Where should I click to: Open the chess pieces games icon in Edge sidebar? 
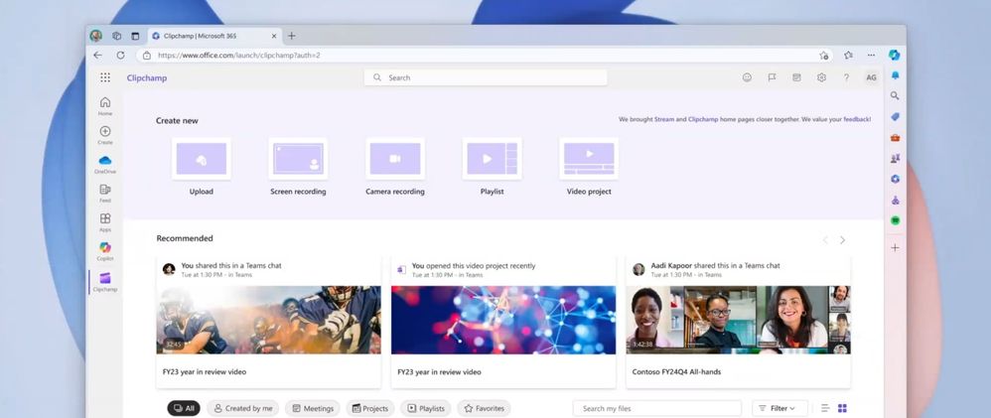(x=895, y=159)
